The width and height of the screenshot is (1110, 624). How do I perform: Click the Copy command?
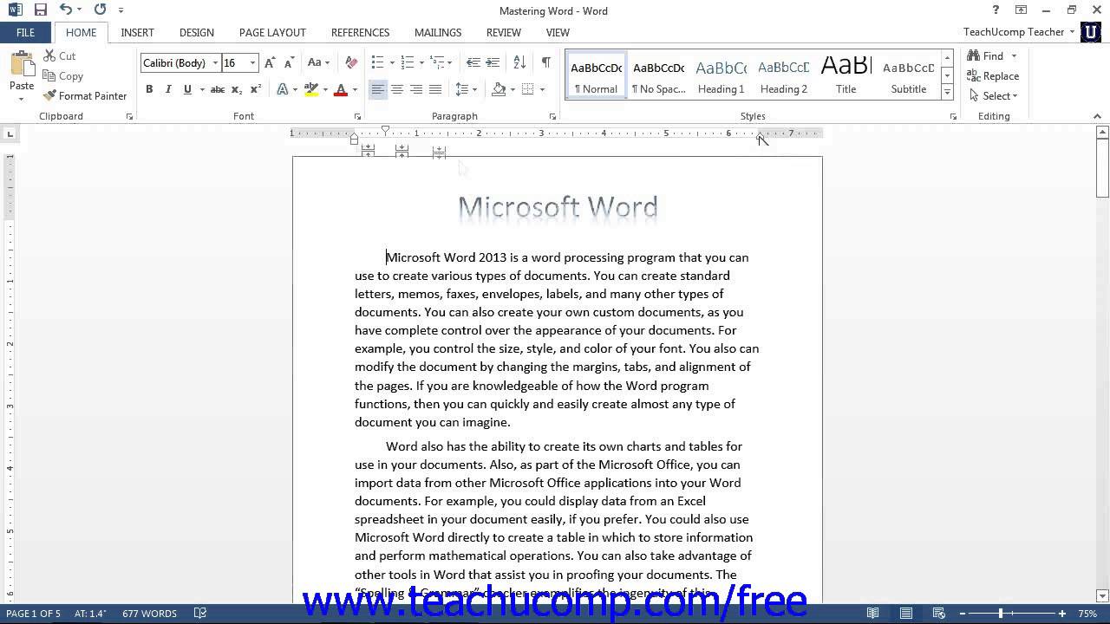[x=62, y=76]
